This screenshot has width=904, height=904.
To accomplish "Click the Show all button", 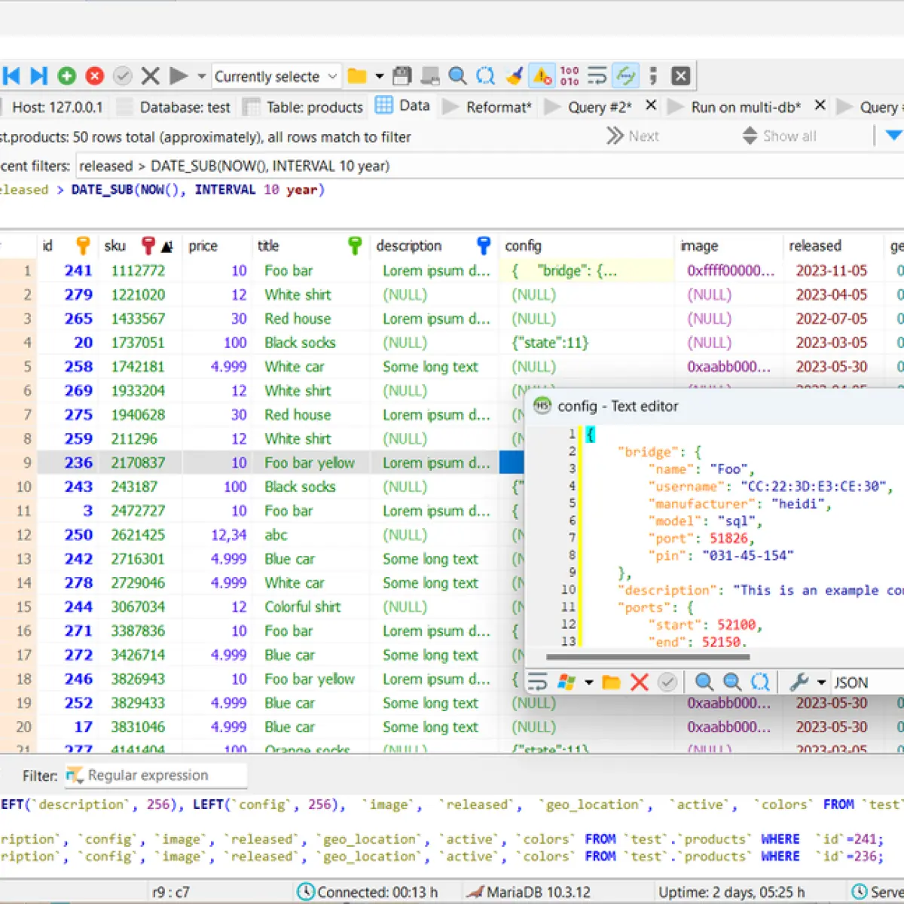I will 779,136.
